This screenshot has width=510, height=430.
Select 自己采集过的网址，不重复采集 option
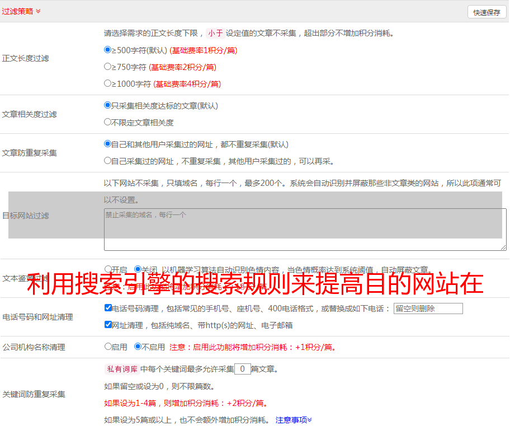click(x=108, y=161)
